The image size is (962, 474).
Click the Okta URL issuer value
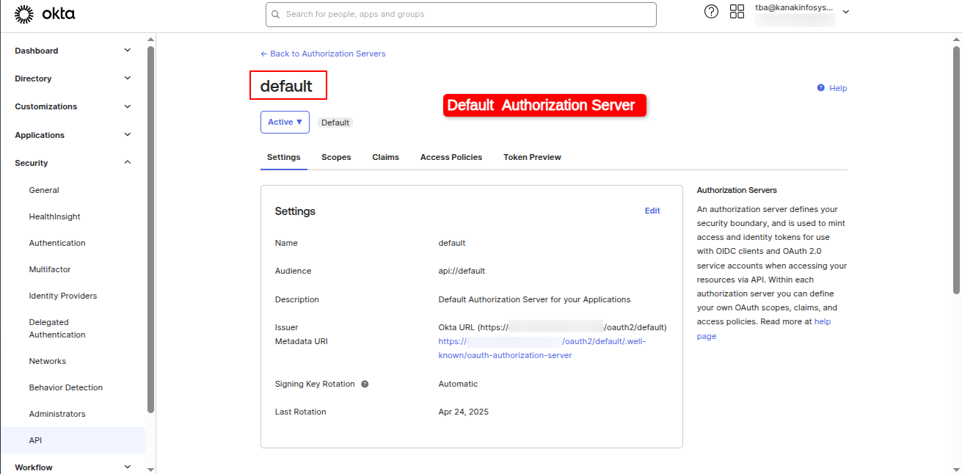553,327
